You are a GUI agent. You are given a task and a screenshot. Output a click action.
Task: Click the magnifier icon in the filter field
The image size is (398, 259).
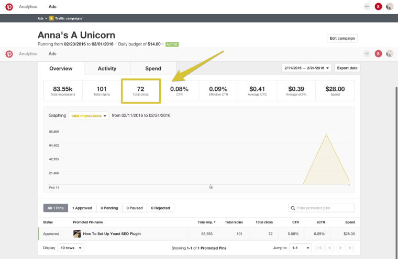point(293,208)
